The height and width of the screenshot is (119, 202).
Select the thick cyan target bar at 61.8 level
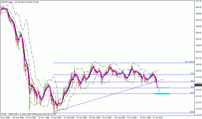pyautogui.click(x=162, y=93)
